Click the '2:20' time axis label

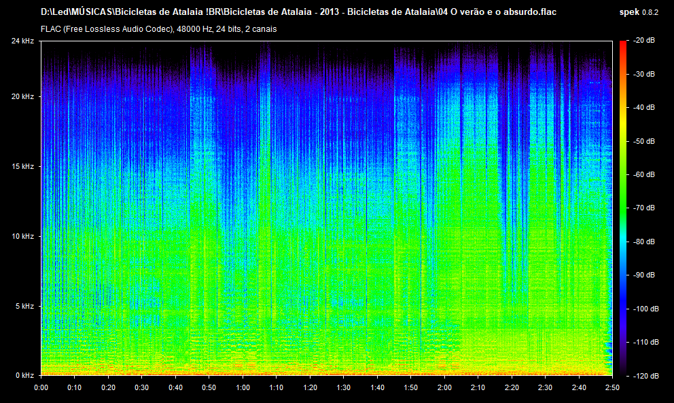[x=512, y=387]
